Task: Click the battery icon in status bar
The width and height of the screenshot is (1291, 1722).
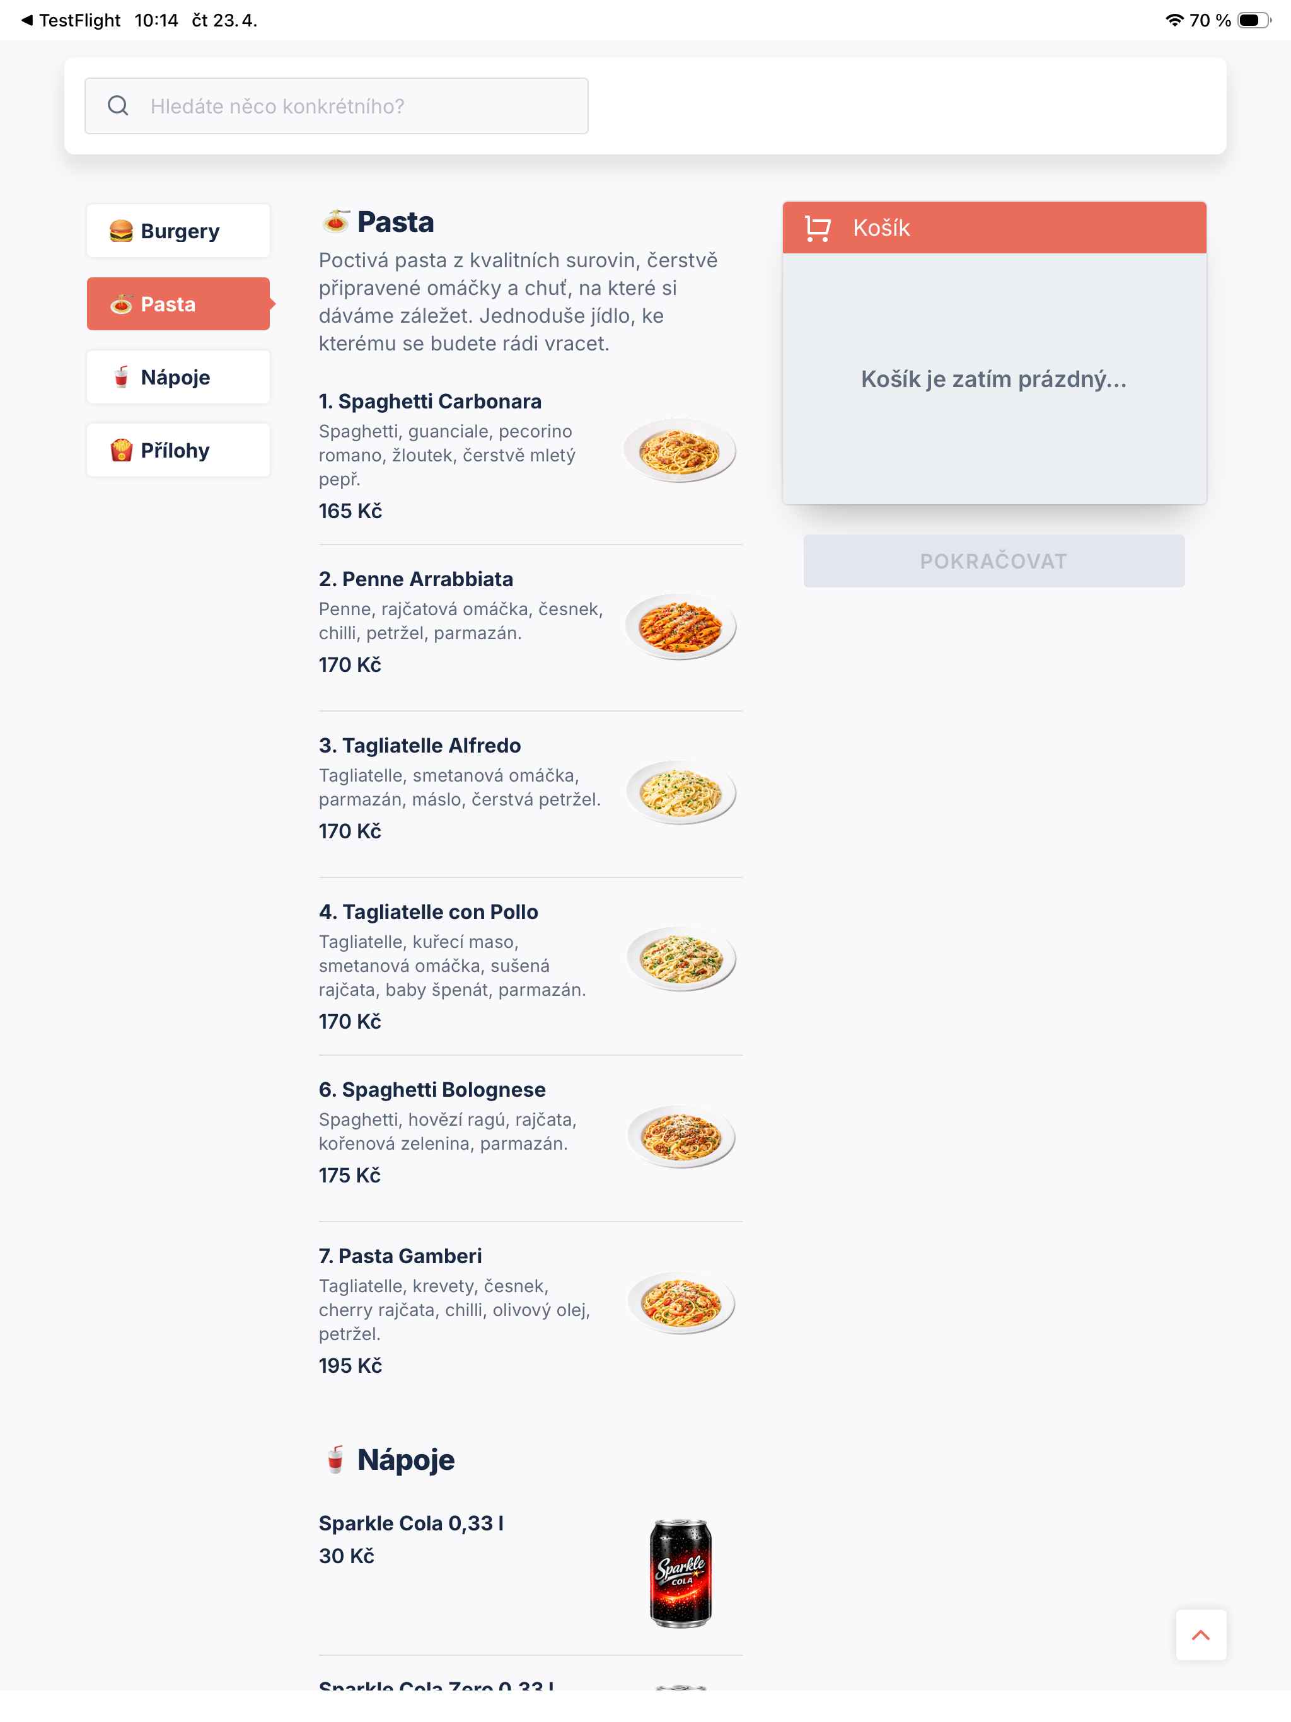Action: coord(1253,20)
